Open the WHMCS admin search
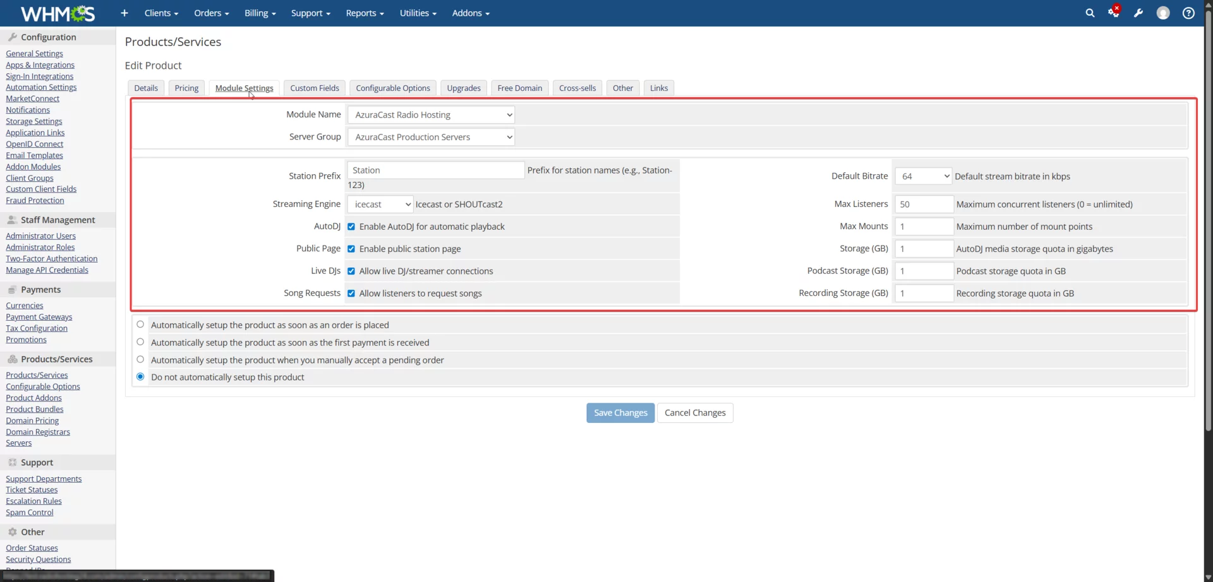Image resolution: width=1213 pixels, height=582 pixels. (1090, 13)
